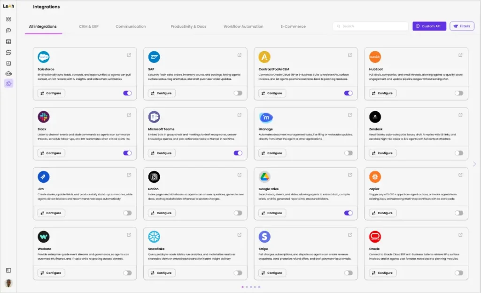Viewport: 481px width, 293px height.
Task: Open the Filters dropdown
Action: [x=461, y=26]
